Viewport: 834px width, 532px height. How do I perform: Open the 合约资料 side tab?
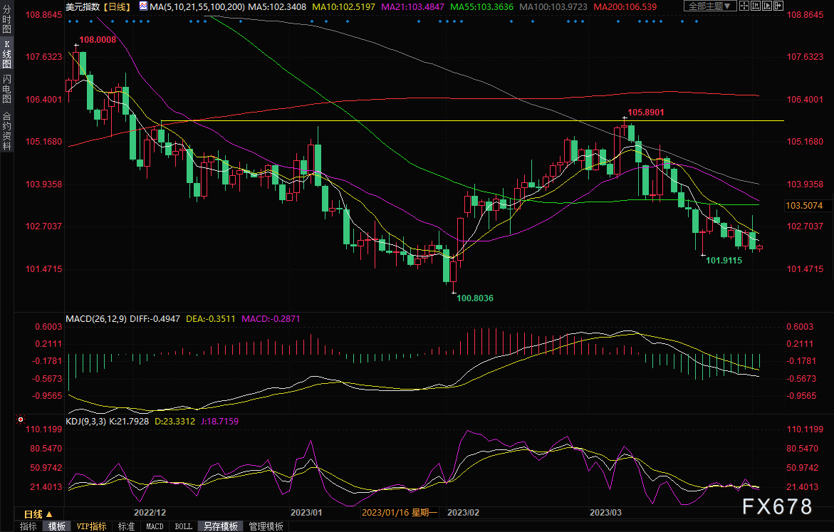click(7, 130)
